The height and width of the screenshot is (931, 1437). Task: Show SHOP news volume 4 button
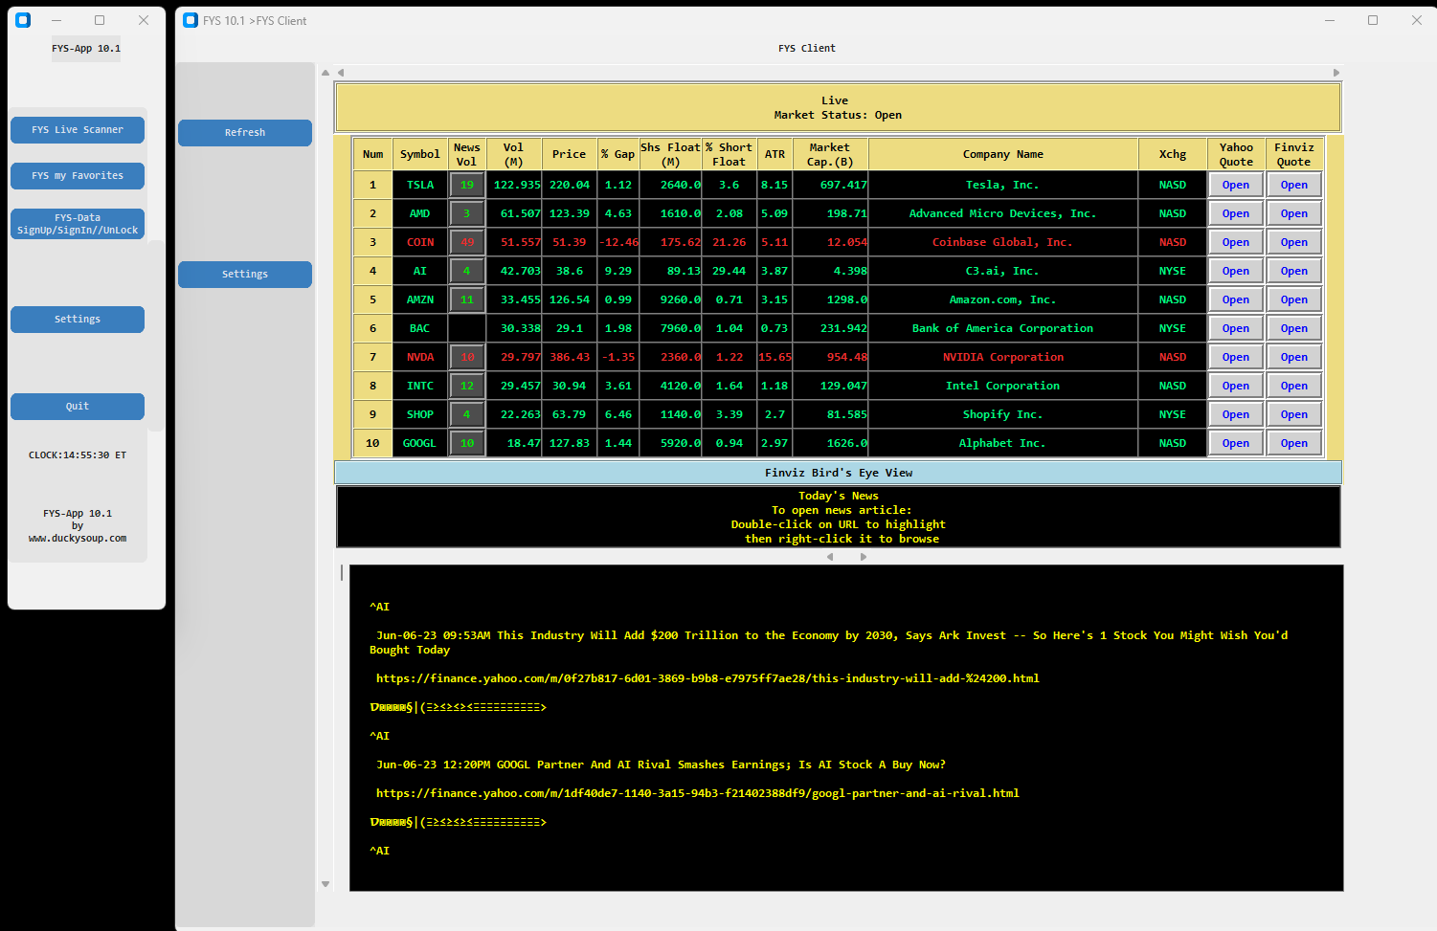[467, 415]
